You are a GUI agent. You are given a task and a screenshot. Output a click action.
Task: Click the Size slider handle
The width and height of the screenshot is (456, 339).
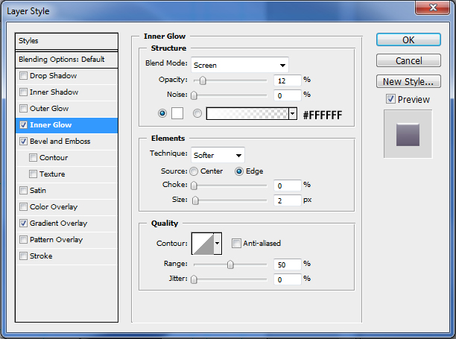[x=195, y=200]
